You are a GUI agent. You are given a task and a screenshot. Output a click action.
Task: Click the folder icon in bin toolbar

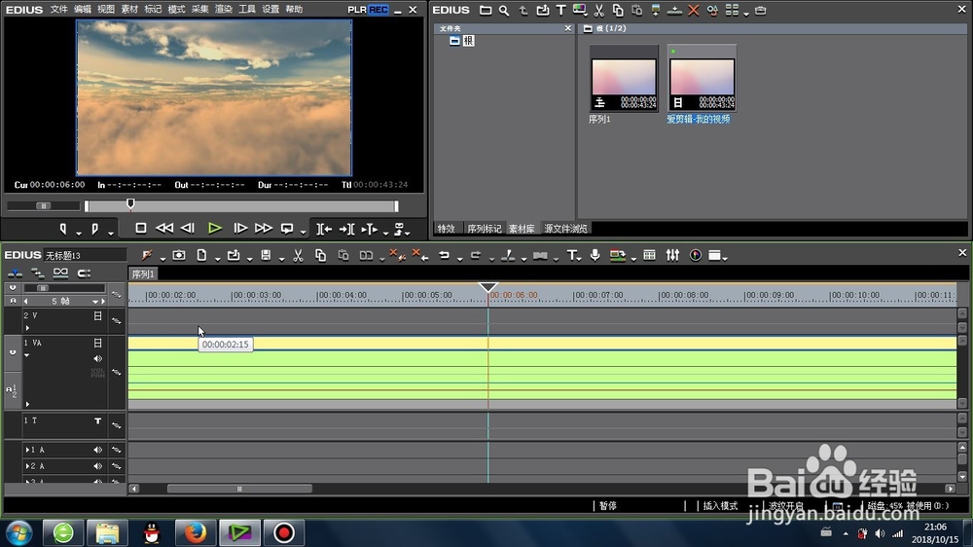tap(486, 11)
